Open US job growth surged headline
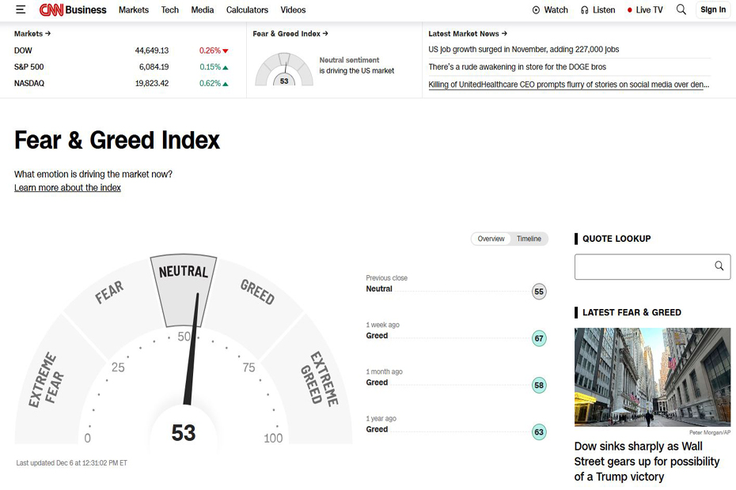This screenshot has width=736, height=490. [x=524, y=49]
